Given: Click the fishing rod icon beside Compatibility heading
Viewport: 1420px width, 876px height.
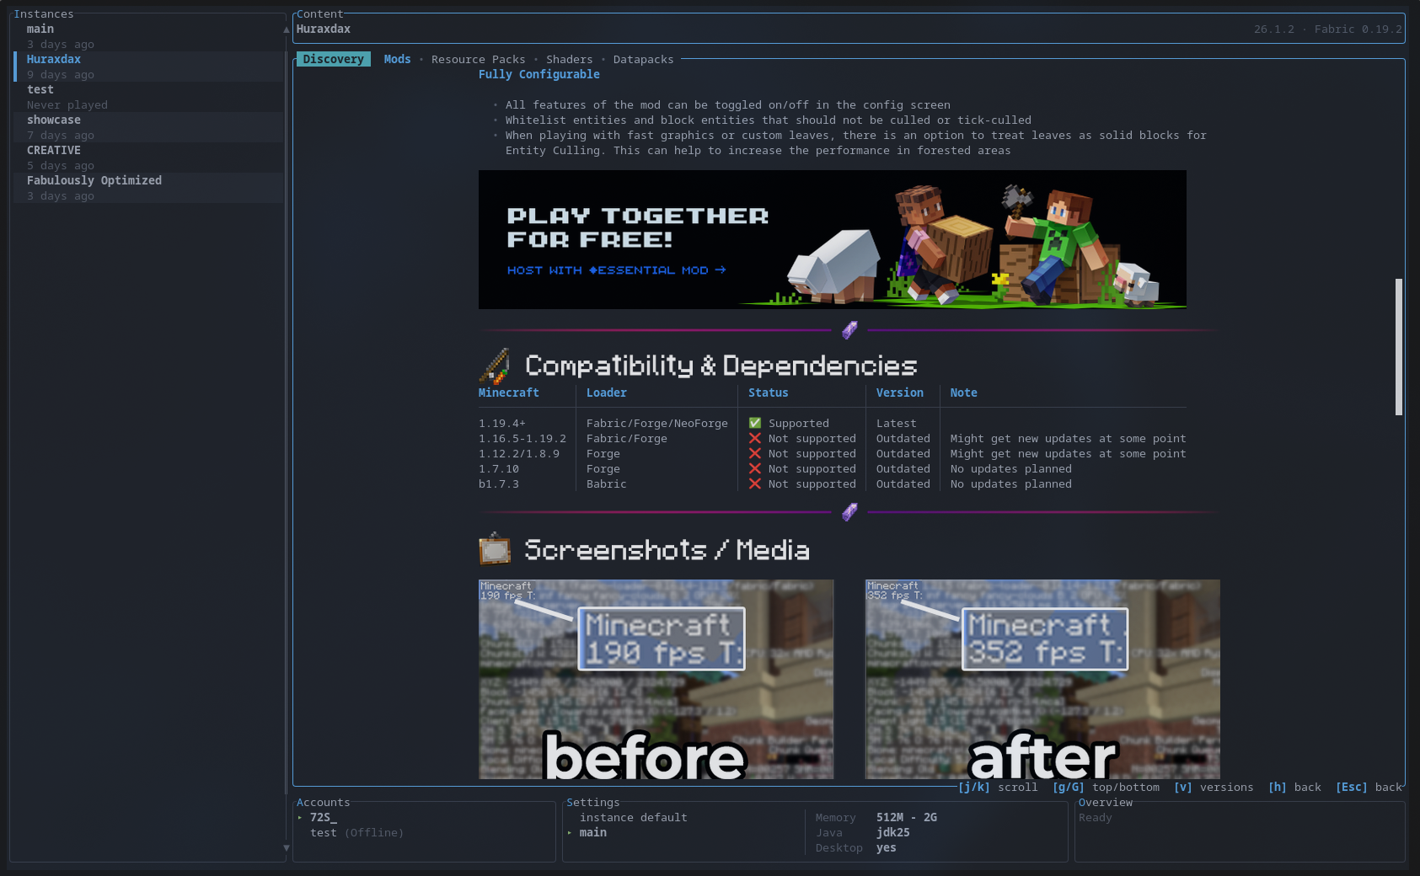Looking at the screenshot, I should (x=495, y=366).
